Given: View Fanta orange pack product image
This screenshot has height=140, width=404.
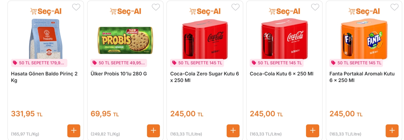Looking at the screenshot, I should coord(364,39).
